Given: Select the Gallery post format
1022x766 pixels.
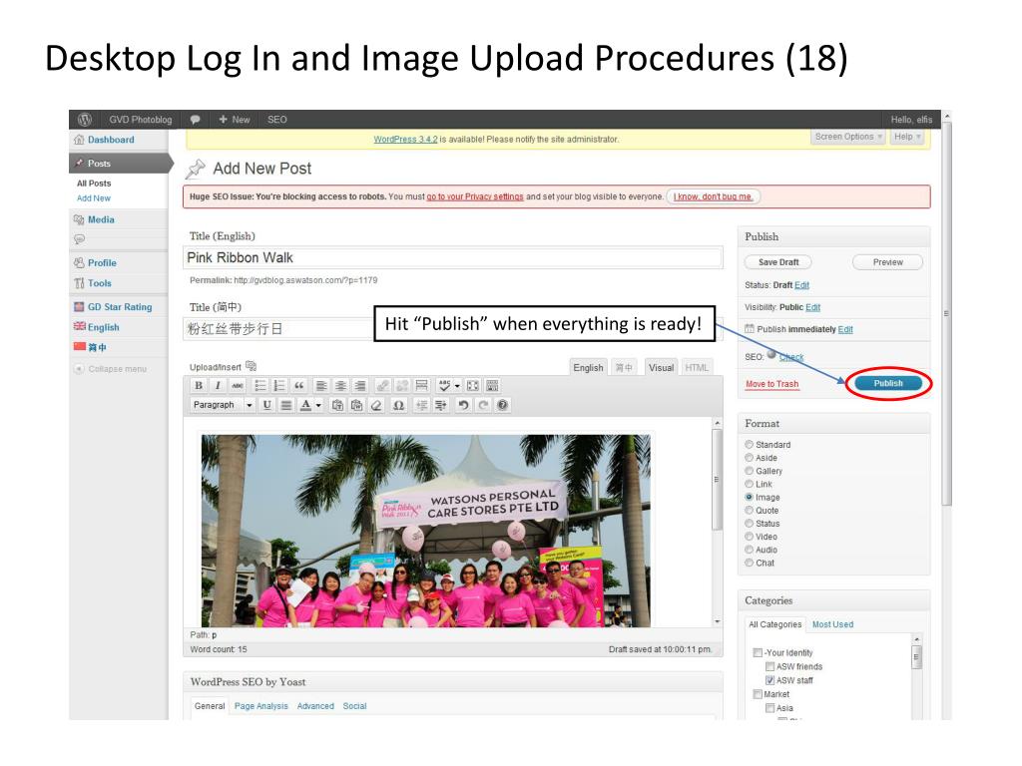Looking at the screenshot, I should (x=749, y=471).
